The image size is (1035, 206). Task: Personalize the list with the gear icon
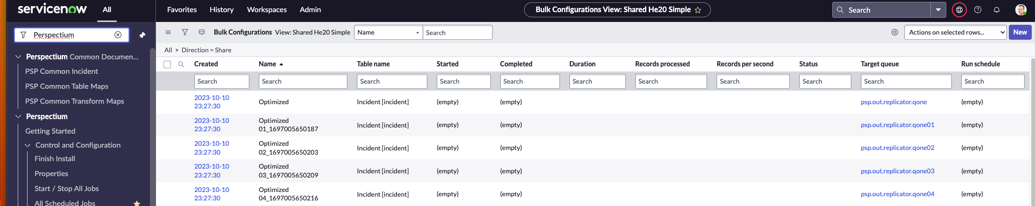pos(894,32)
